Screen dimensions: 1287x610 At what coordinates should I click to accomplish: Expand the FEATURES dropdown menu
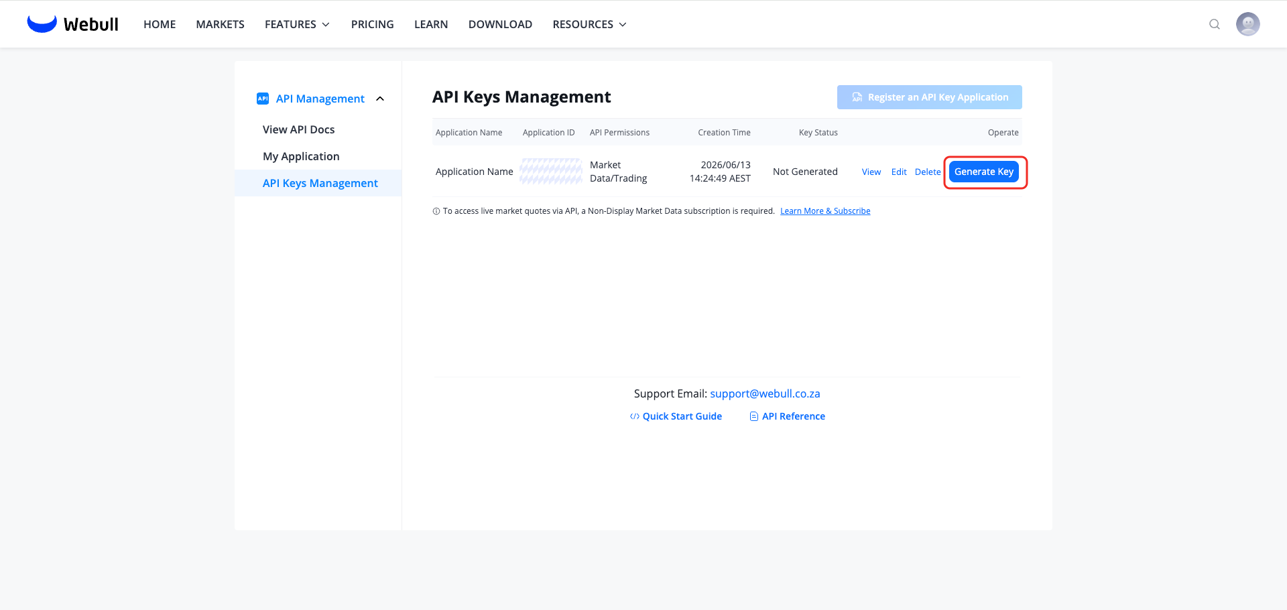[x=297, y=24]
